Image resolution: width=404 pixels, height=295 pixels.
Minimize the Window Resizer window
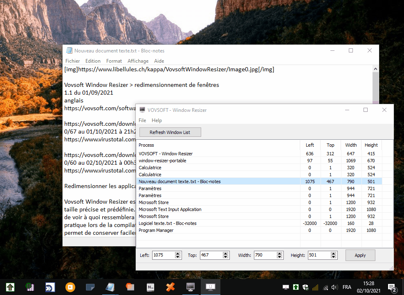tap(347, 110)
